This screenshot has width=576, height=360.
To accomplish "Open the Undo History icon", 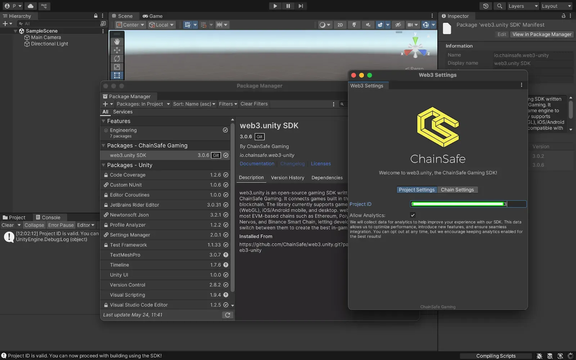I will pyautogui.click(x=486, y=6).
